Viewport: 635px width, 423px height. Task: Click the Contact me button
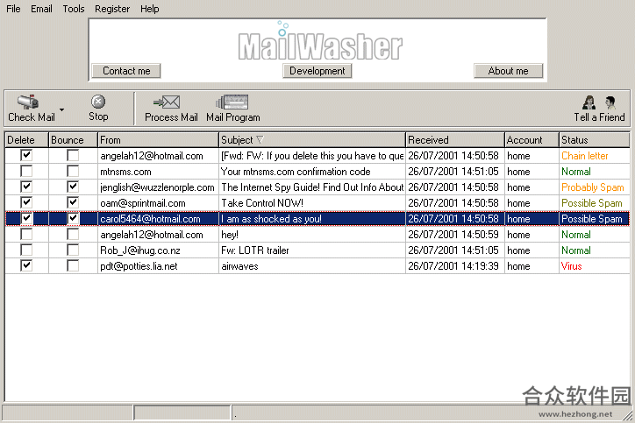click(126, 71)
